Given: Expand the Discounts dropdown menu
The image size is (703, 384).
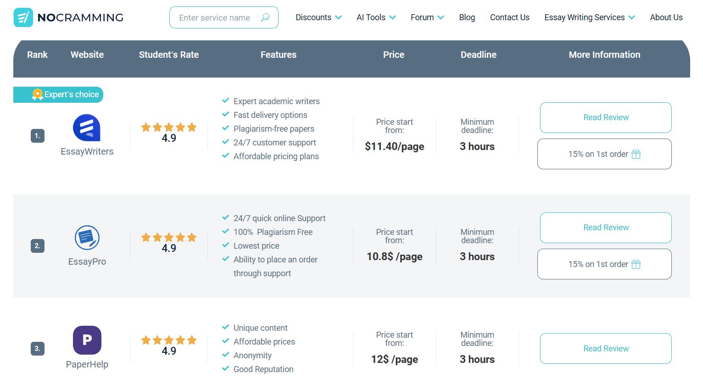Looking at the screenshot, I should click(318, 17).
